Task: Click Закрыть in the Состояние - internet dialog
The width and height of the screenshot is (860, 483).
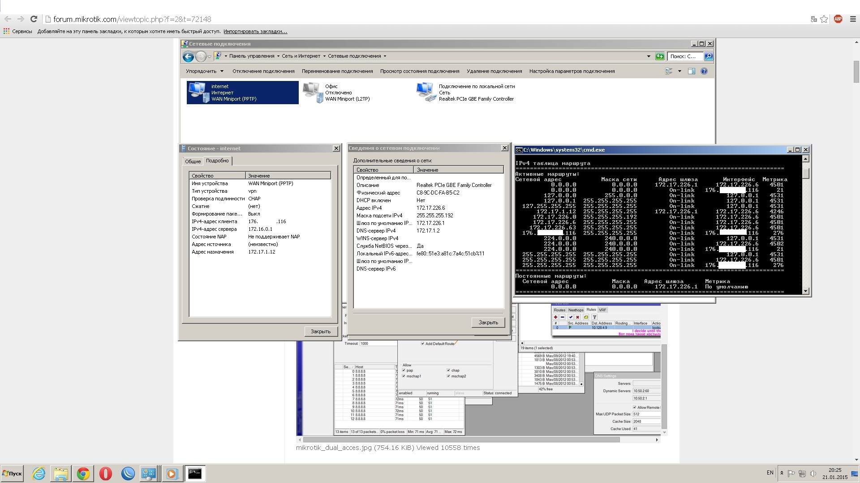Action: click(x=321, y=331)
